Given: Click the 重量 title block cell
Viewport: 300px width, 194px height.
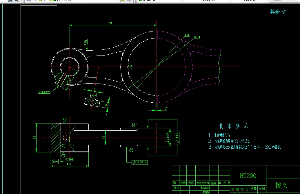Looking at the screenshot, I should pos(254,189).
